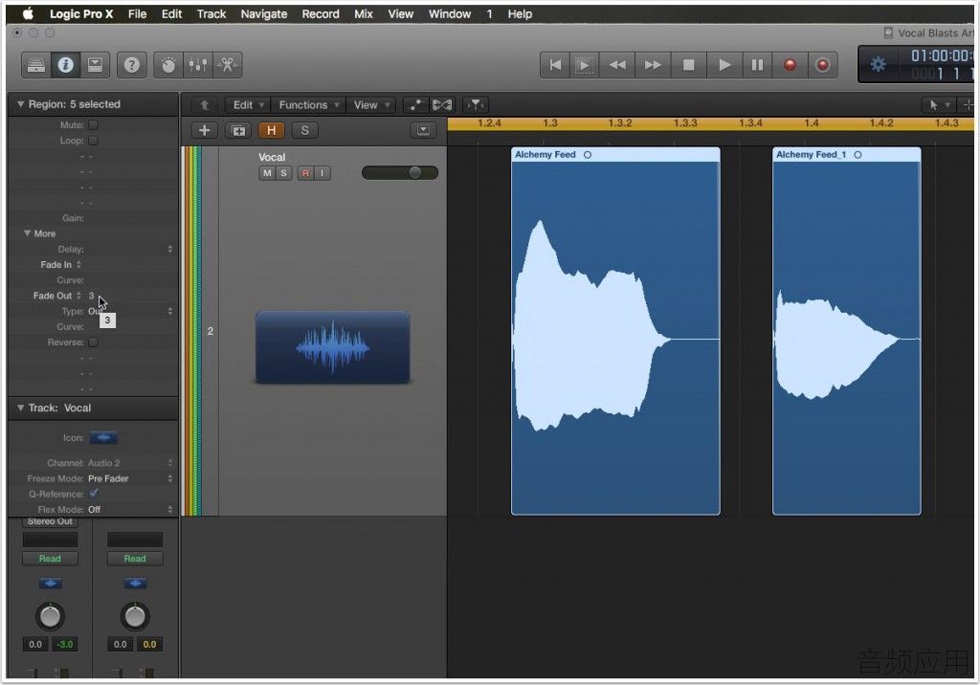Screen dimensions: 980x685
Task: Toggle the Q-Reference checkbox
Action: [x=94, y=494]
